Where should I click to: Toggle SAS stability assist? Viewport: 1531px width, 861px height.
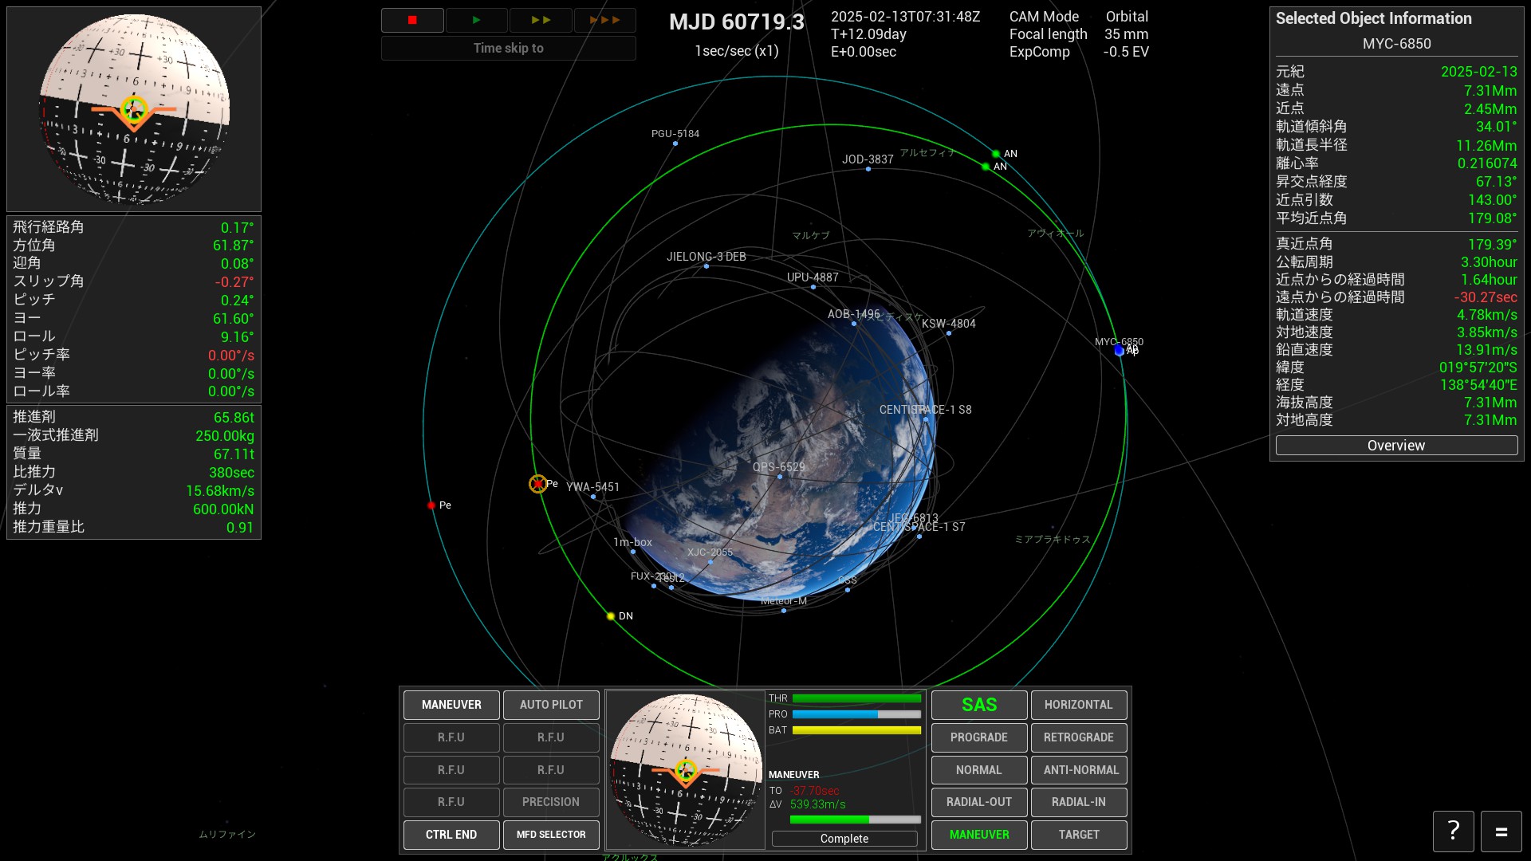tap(978, 705)
